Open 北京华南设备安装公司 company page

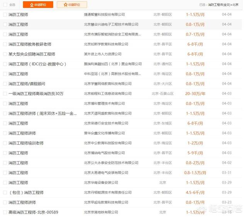(x=101, y=183)
